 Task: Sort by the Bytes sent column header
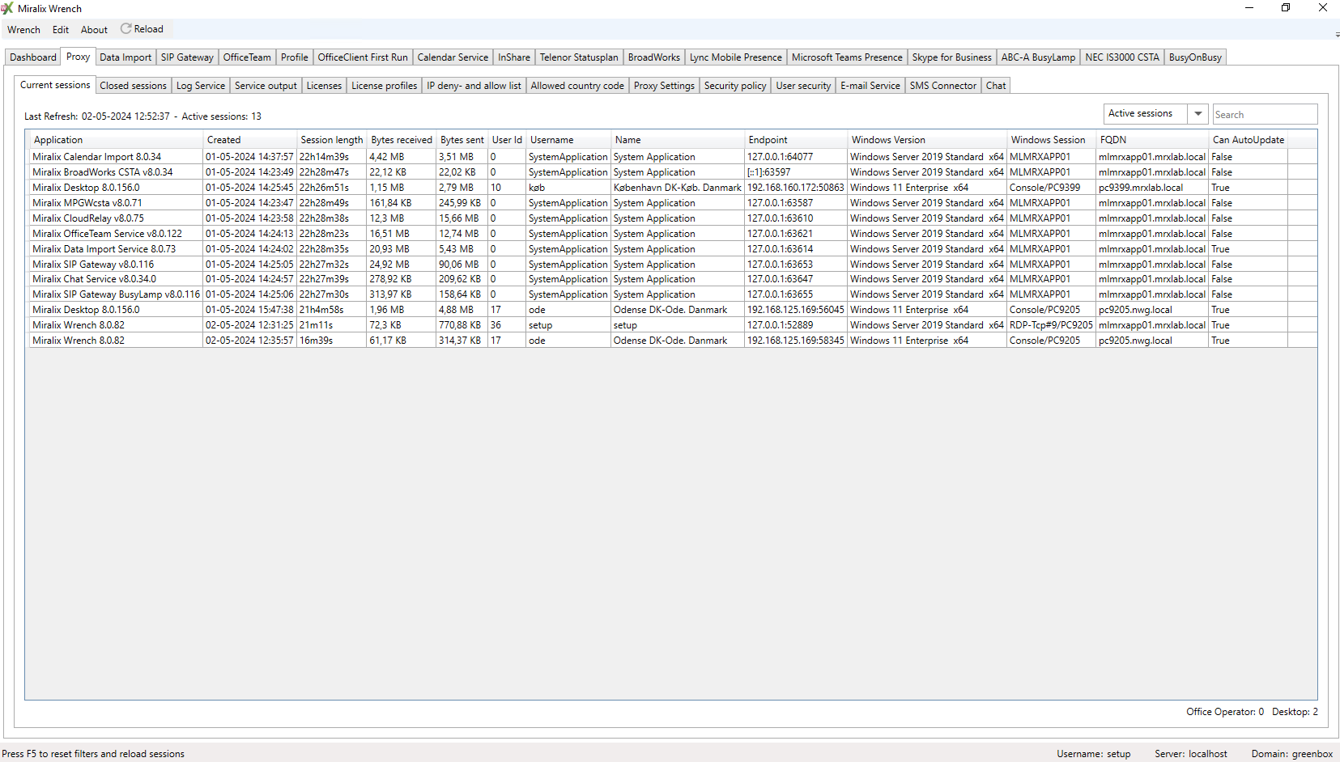462,140
